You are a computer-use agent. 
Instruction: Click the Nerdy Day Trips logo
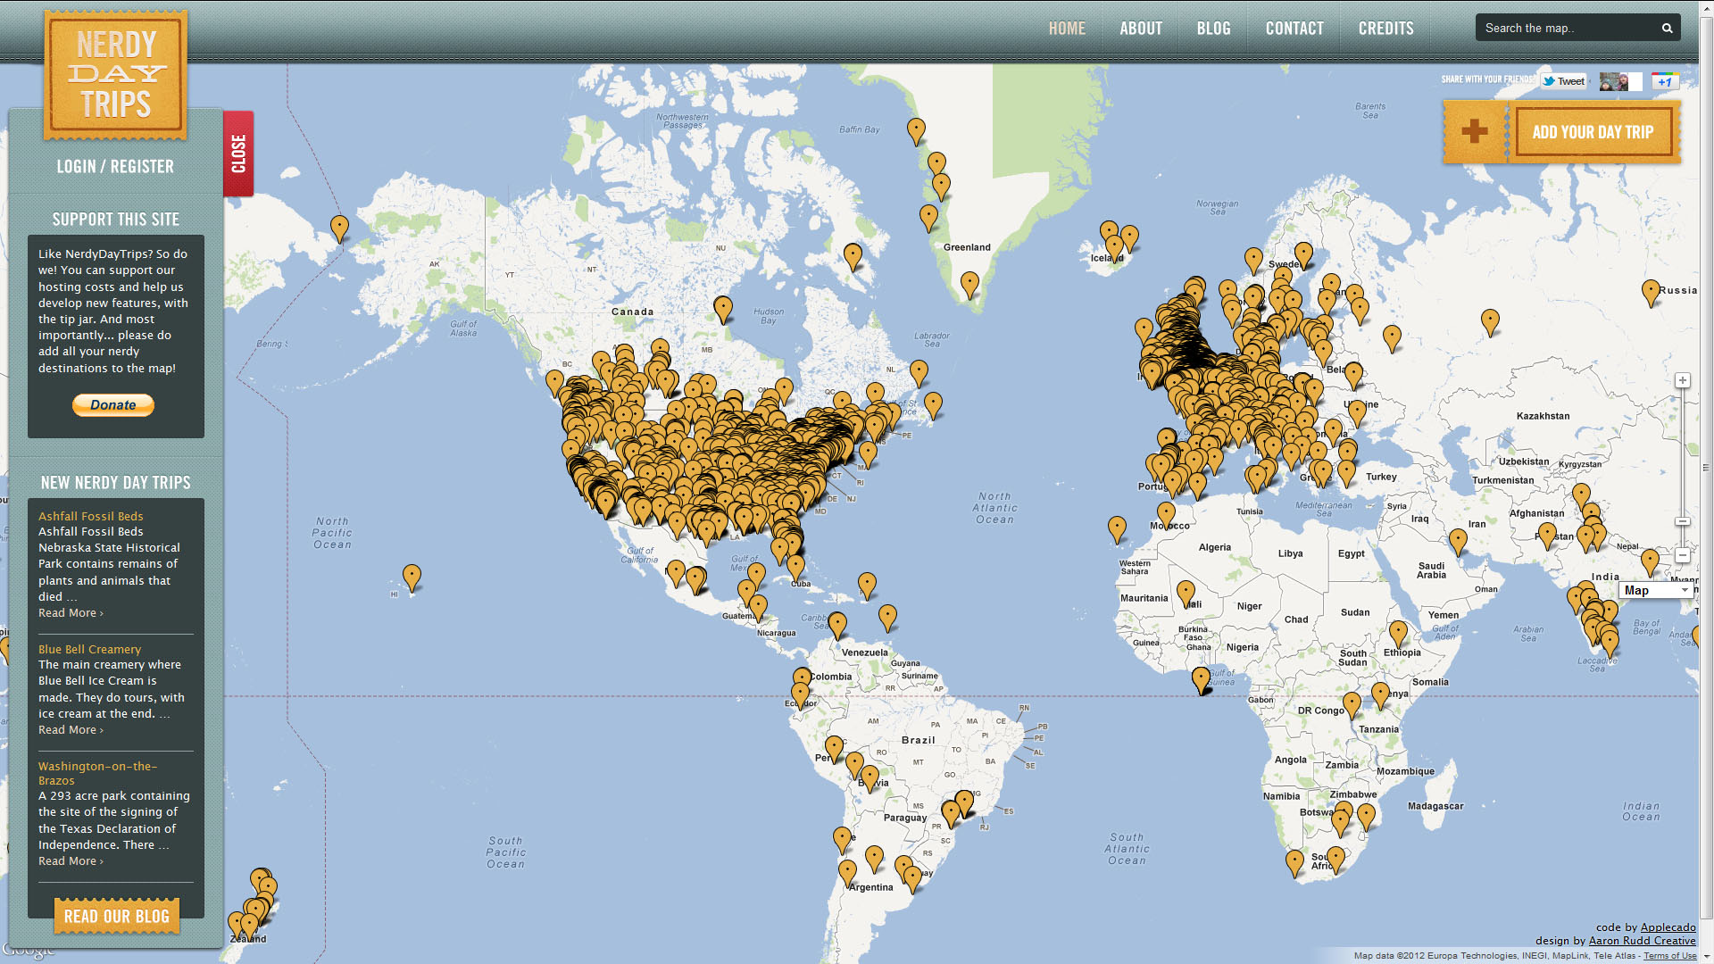pos(116,75)
